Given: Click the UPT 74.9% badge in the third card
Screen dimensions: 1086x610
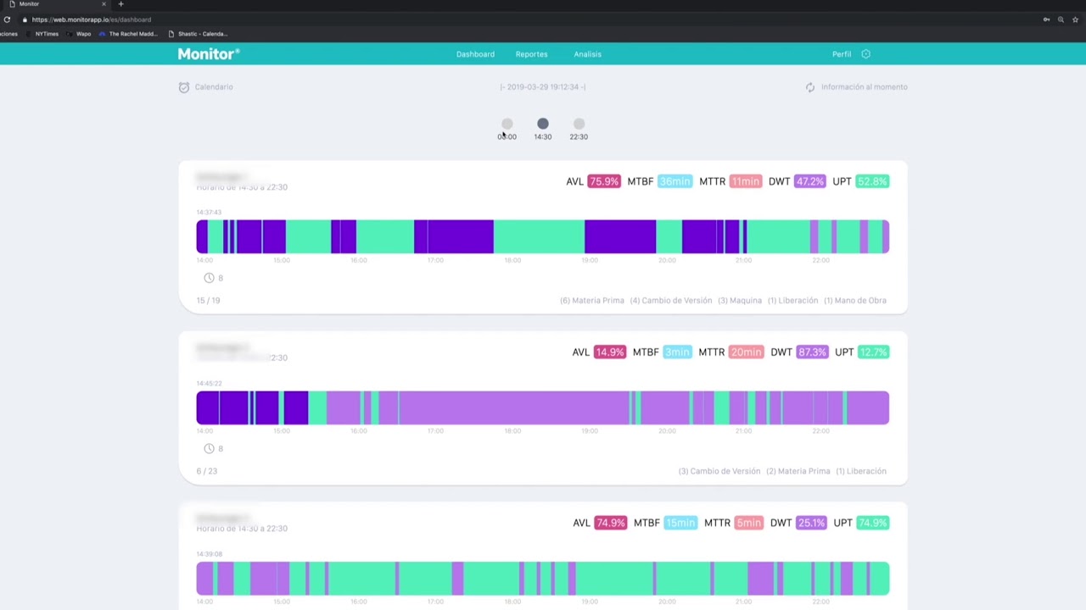Looking at the screenshot, I should (x=873, y=523).
